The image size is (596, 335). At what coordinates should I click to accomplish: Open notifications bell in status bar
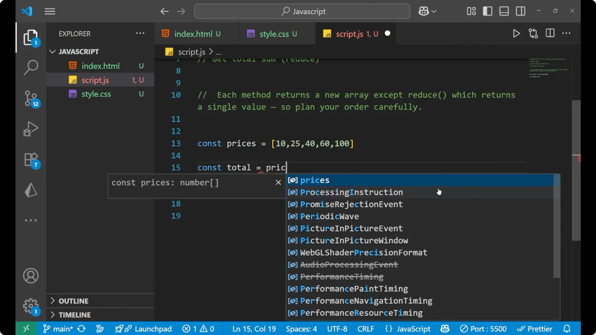pos(567,328)
